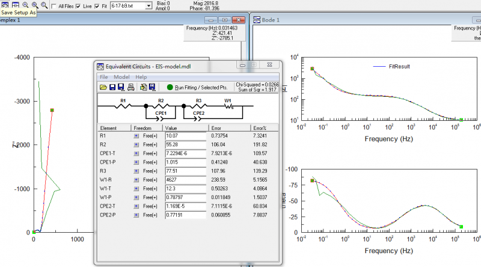The height and width of the screenshot is (267, 481).
Task: Click the first blue save-model disk icon
Action: pyautogui.click(x=112, y=87)
